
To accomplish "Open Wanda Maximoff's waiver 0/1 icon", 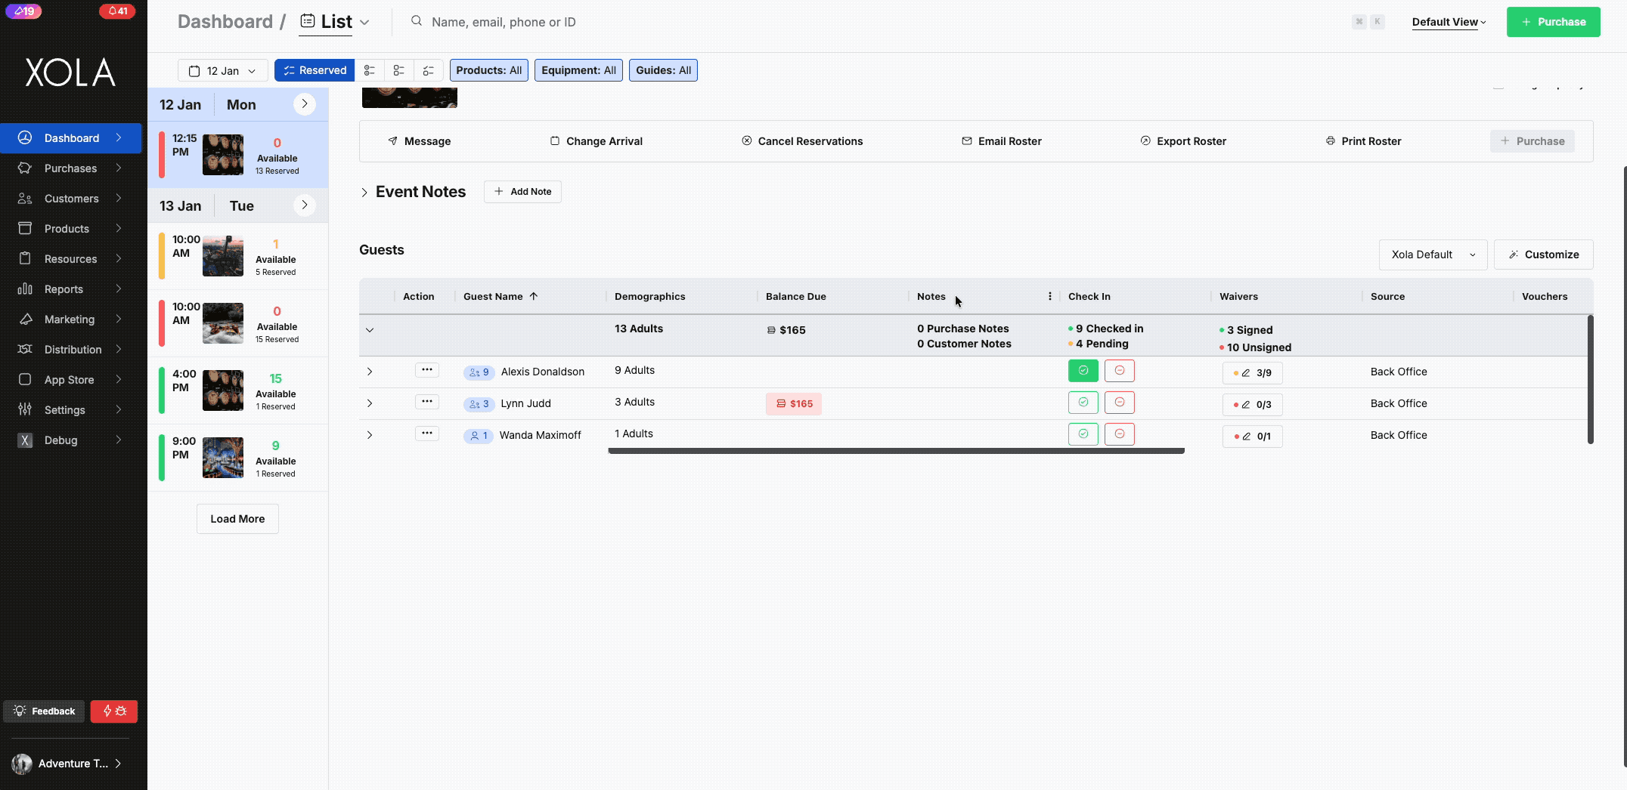I will tap(1252, 436).
